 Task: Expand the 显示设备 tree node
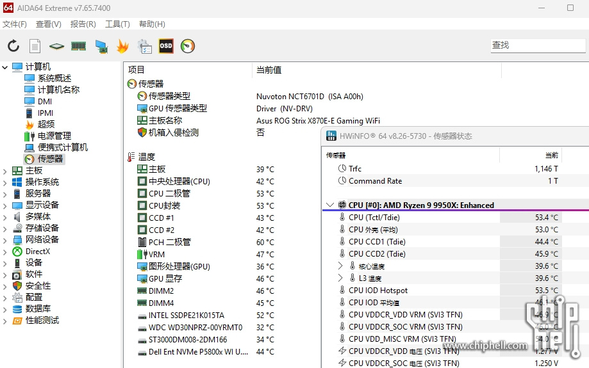(5, 206)
